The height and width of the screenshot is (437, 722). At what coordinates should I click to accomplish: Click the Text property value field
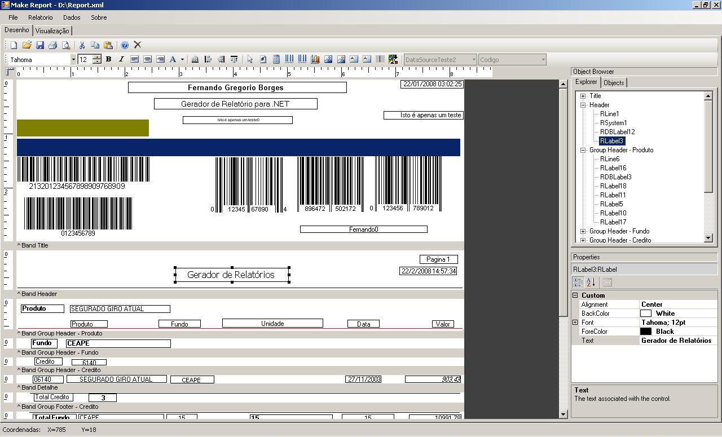click(x=678, y=341)
